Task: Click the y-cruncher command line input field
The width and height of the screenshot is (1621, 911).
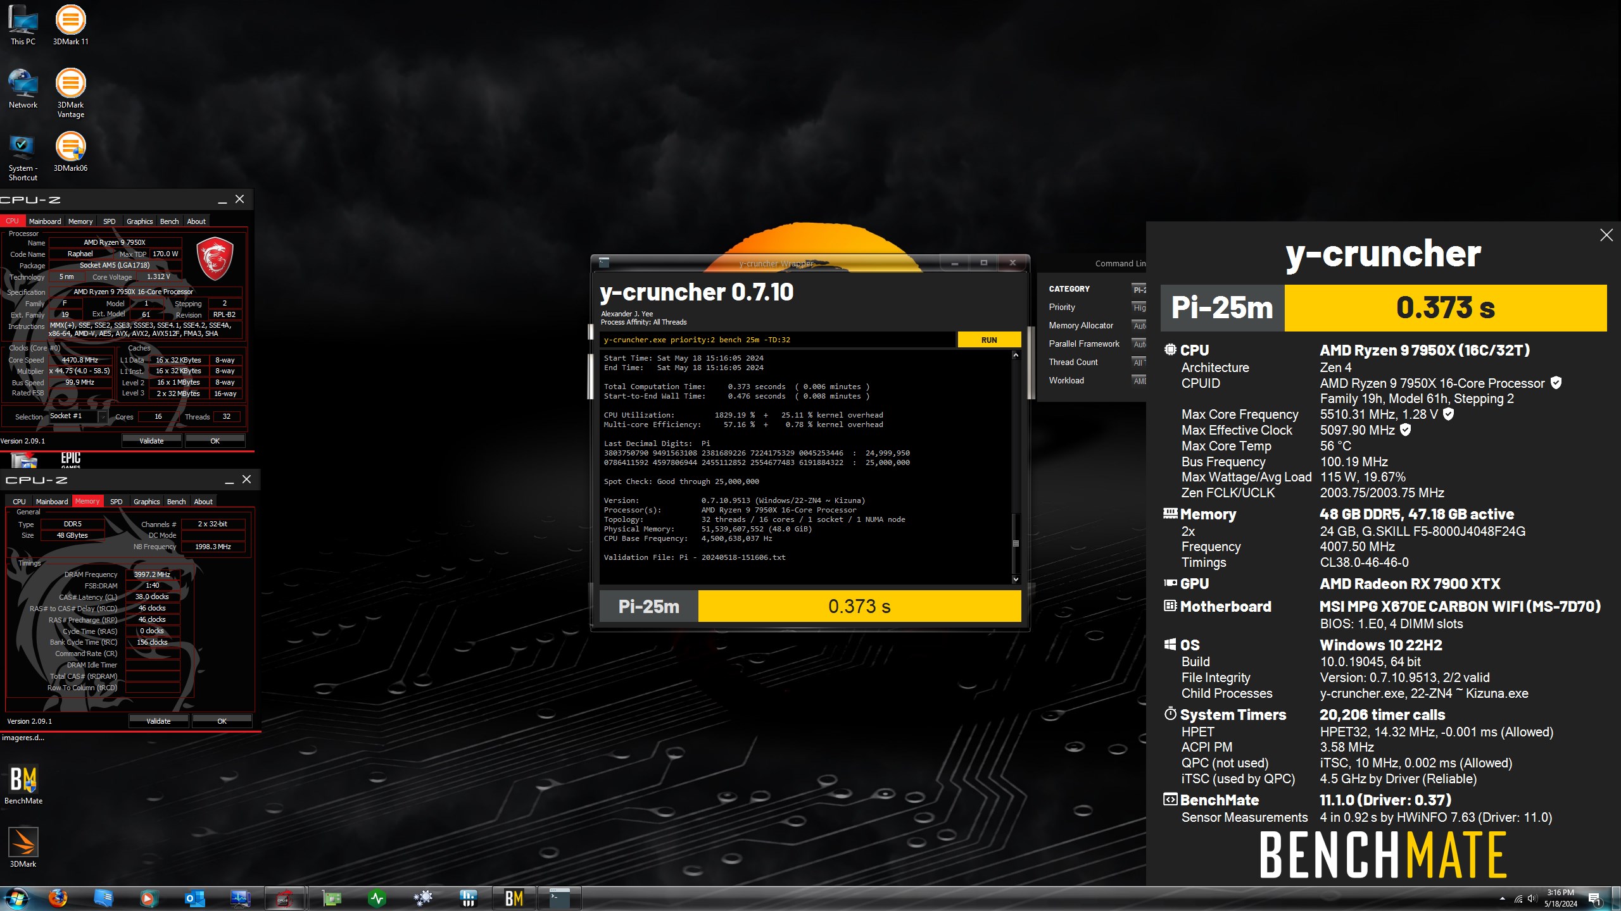Action: tap(778, 340)
